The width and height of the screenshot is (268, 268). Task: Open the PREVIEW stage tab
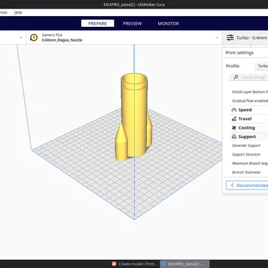[132, 23]
